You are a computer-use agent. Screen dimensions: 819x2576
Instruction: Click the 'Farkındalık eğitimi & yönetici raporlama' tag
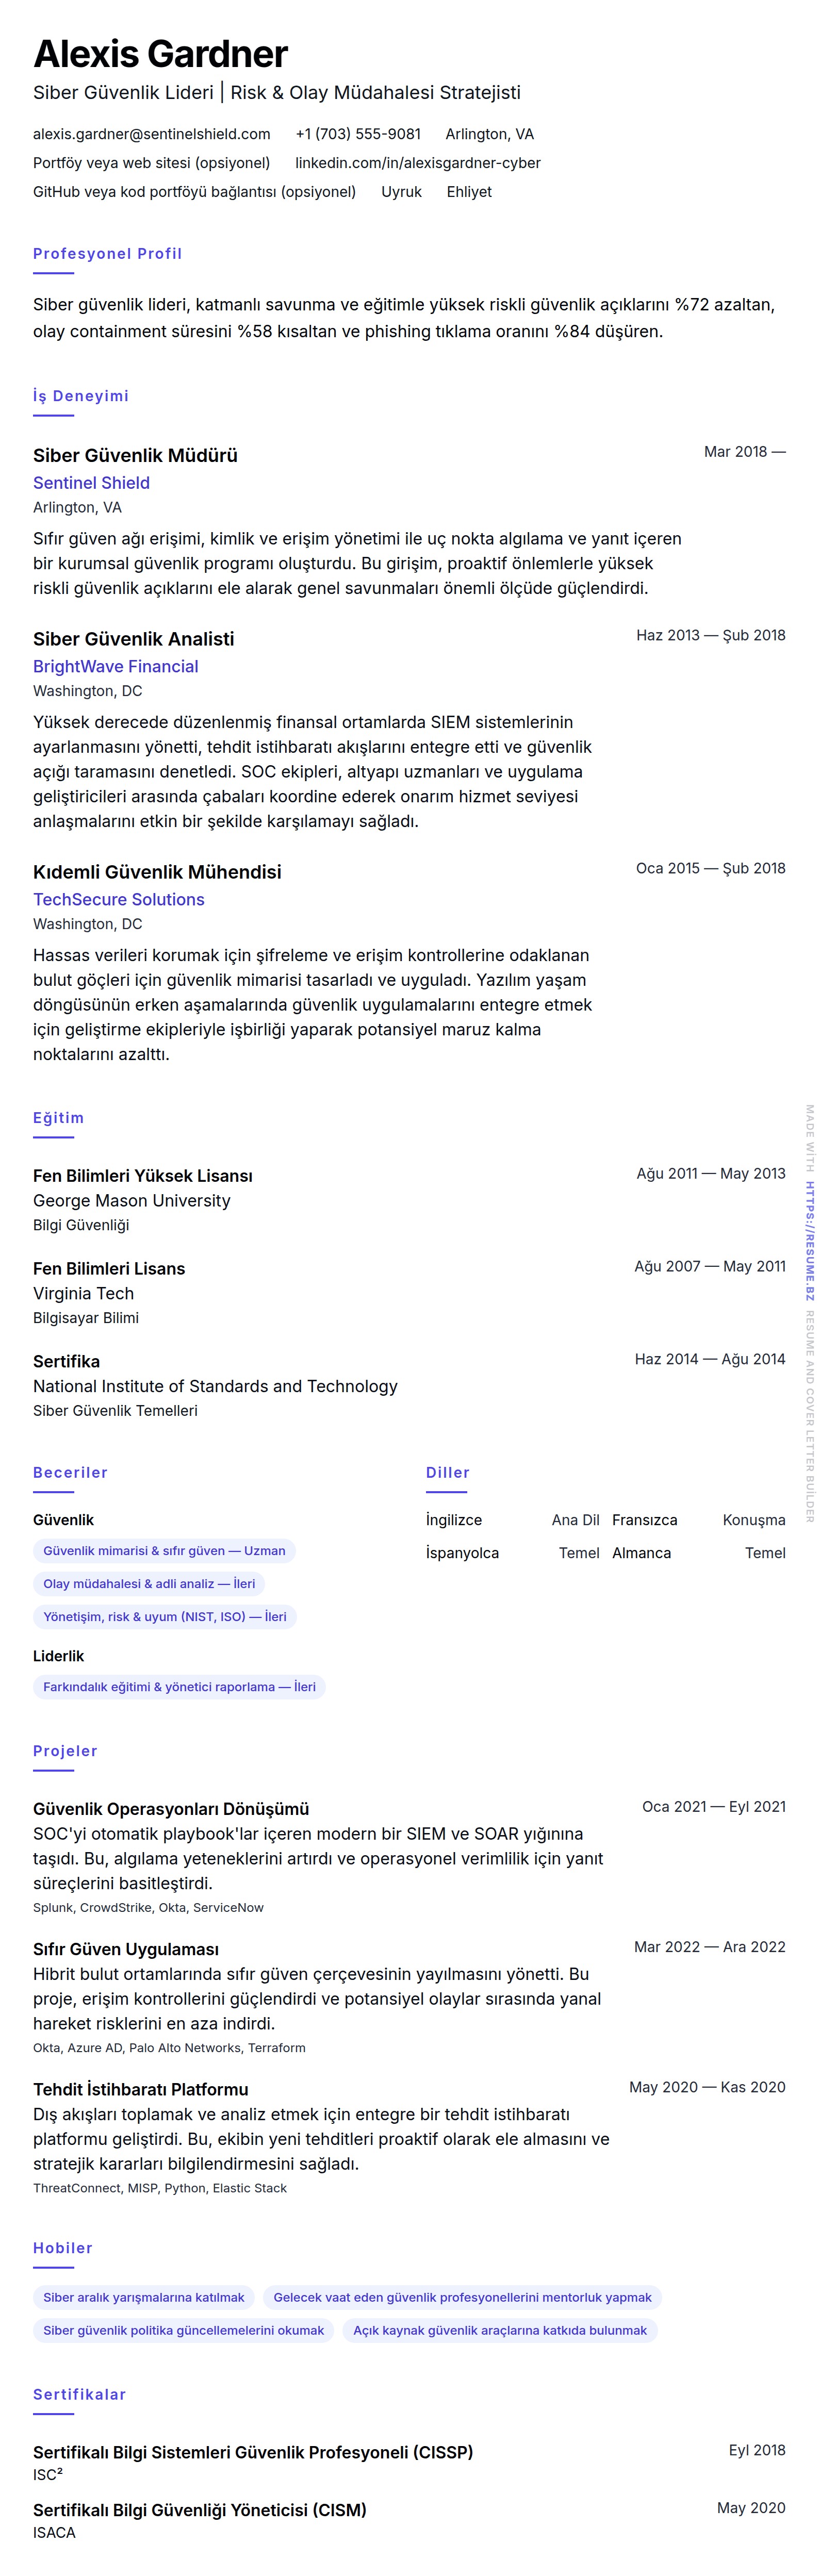click(179, 1687)
